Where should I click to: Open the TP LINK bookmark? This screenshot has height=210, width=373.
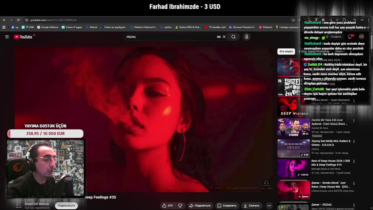pyautogui.click(x=27, y=27)
